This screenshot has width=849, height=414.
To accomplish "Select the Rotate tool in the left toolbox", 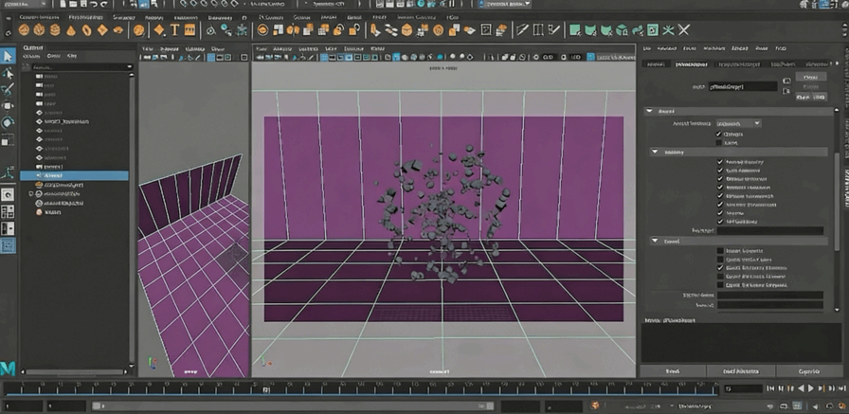I will (9, 121).
